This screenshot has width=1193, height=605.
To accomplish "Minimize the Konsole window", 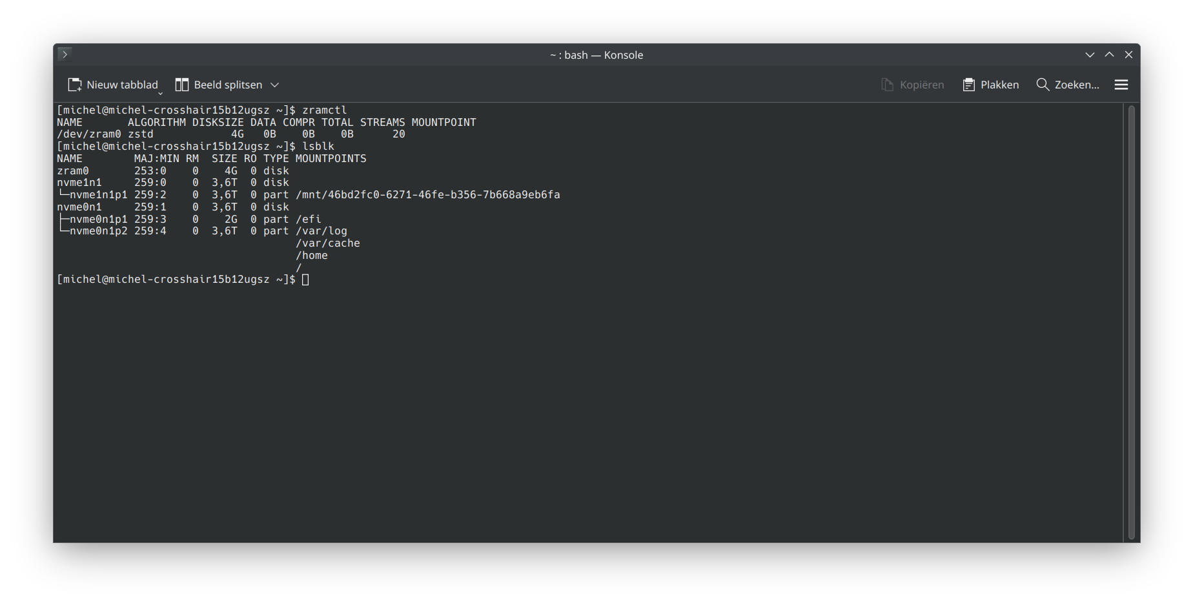I will 1090,55.
